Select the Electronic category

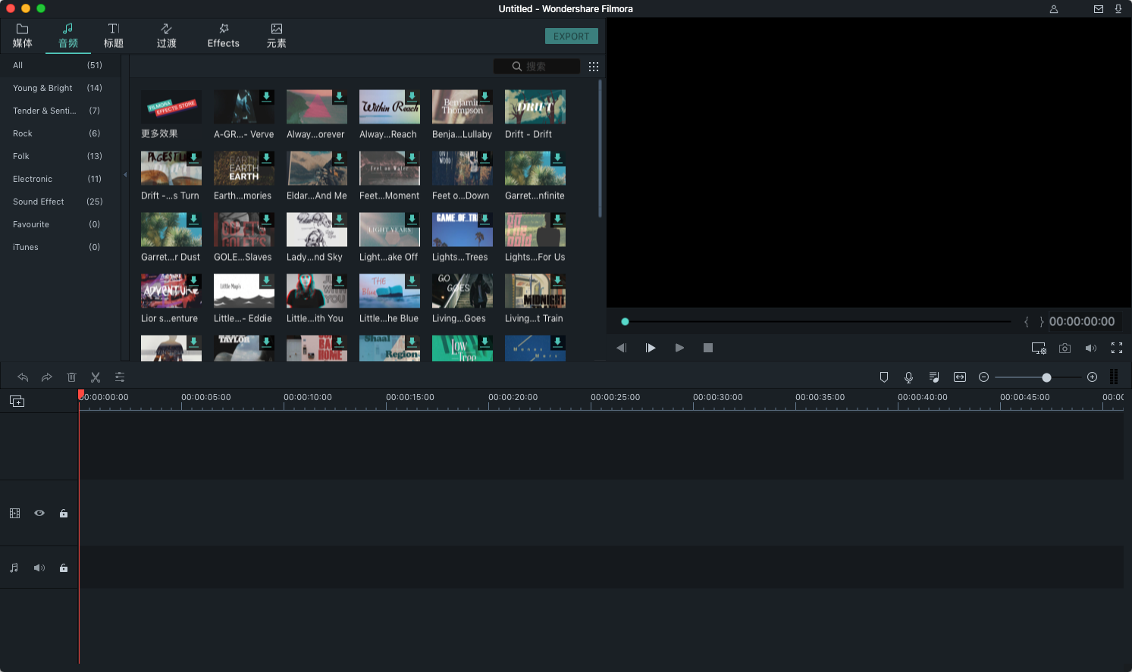click(x=60, y=179)
